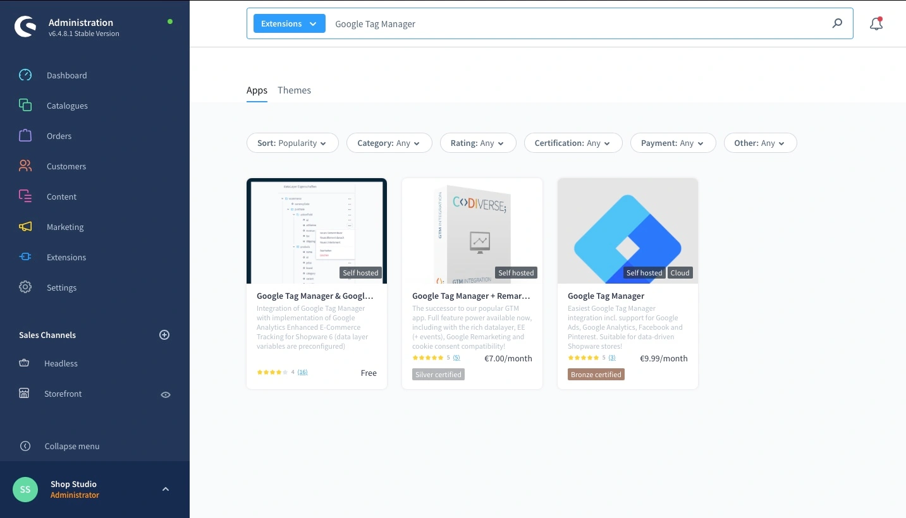Open Settings using the gear icon

click(25, 287)
